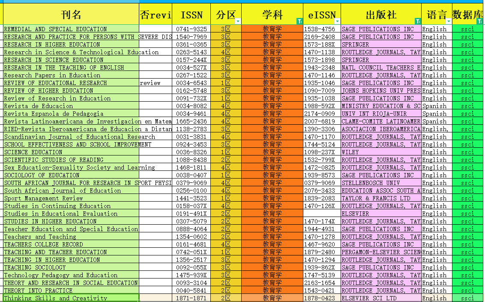The width and height of the screenshot is (485, 302).
Task: Select the 刊名 header cell
Action: pos(71,15)
